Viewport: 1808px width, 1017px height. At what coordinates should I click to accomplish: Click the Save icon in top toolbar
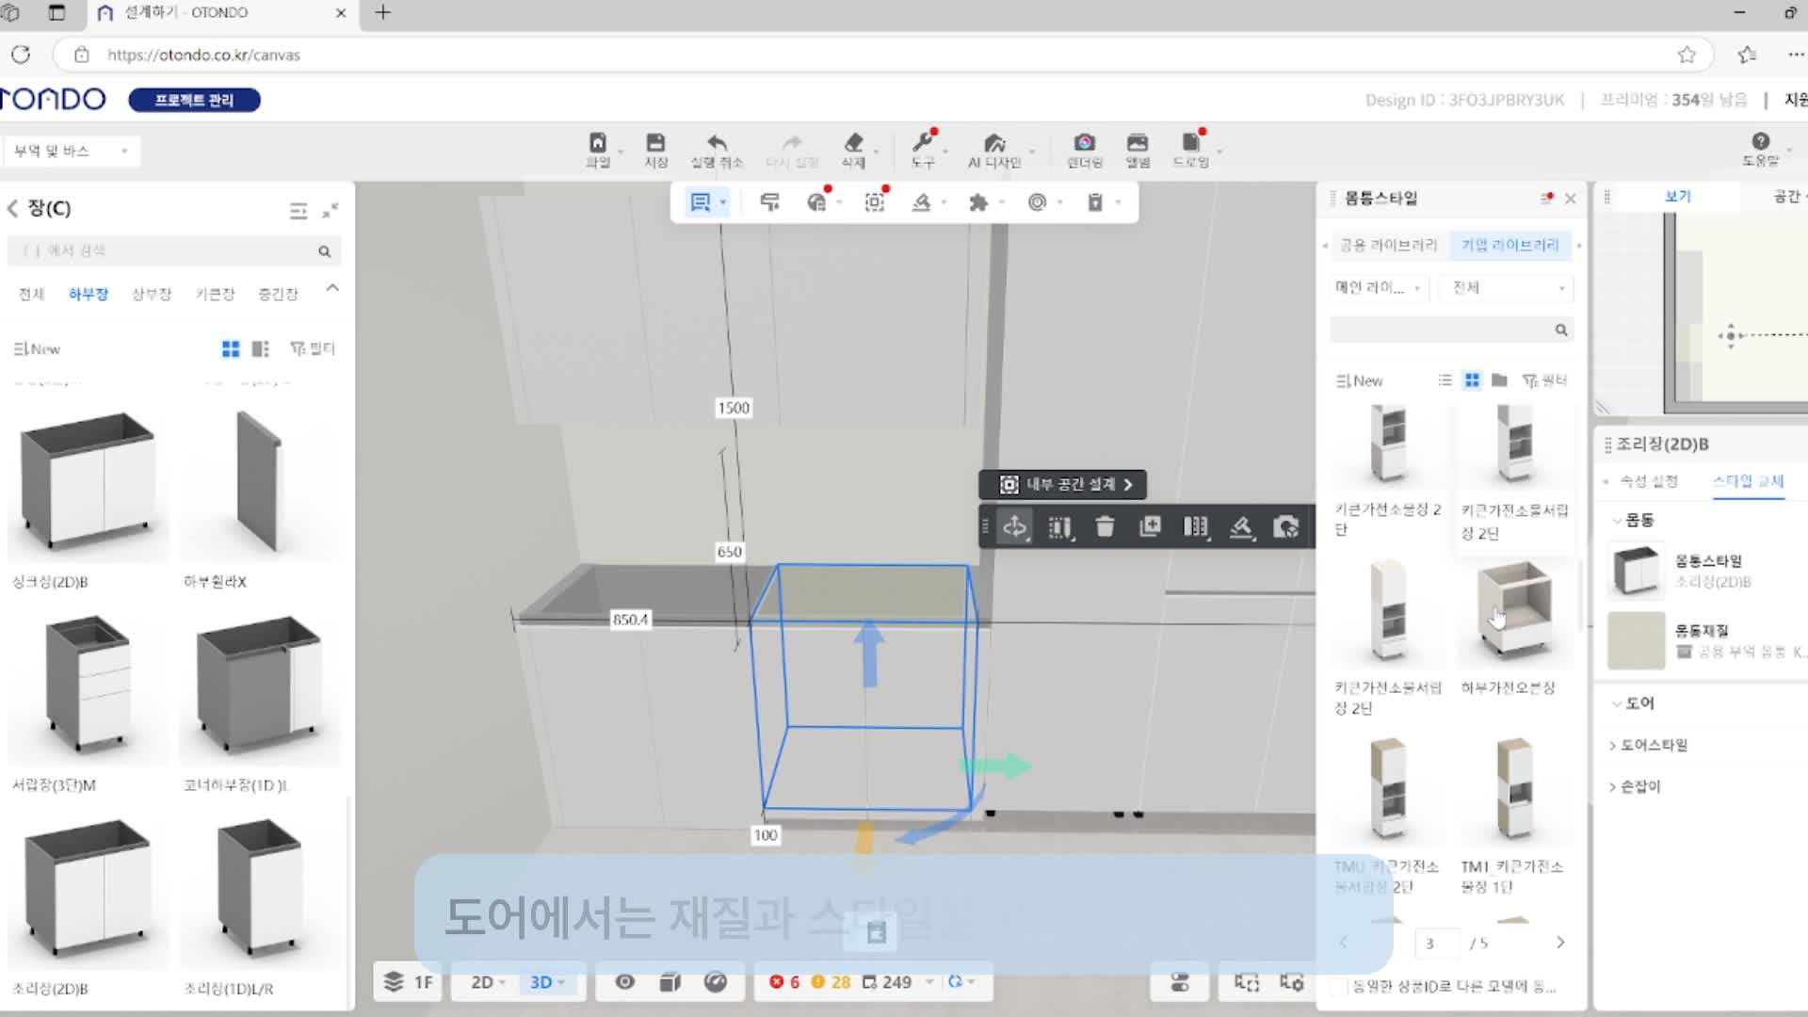tap(655, 143)
